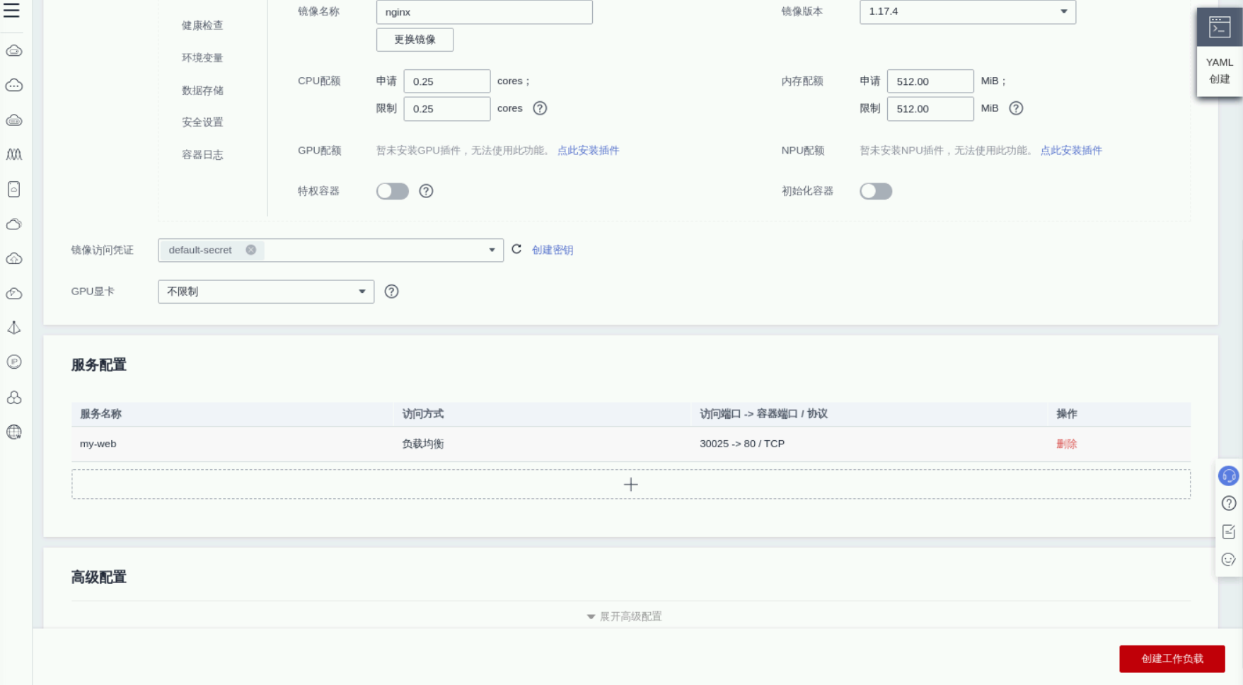Delete the my-web service via 删除
Image resolution: width=1243 pixels, height=685 pixels.
(1066, 444)
